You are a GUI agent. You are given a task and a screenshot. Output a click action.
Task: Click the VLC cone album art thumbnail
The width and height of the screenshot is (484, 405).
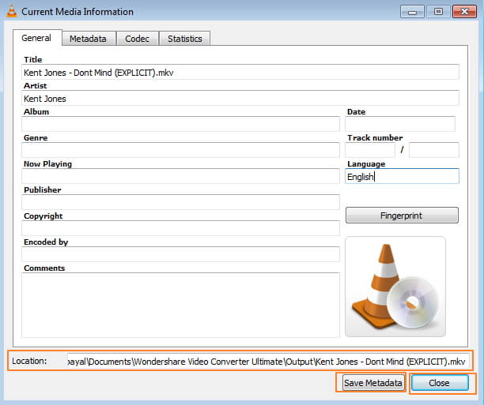coord(395,287)
